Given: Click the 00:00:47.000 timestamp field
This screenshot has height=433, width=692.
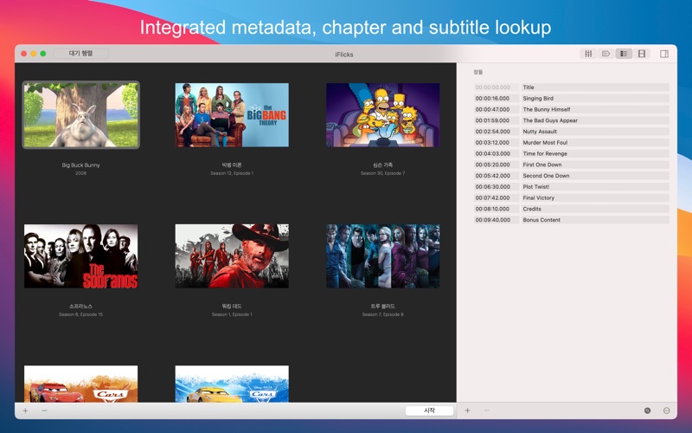Looking at the screenshot, I should tap(497, 109).
